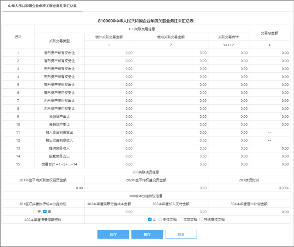Edit 境内关联交易金额 for 有形资产所有权受让
This screenshot has height=247, width=294.
(x=171, y=61)
